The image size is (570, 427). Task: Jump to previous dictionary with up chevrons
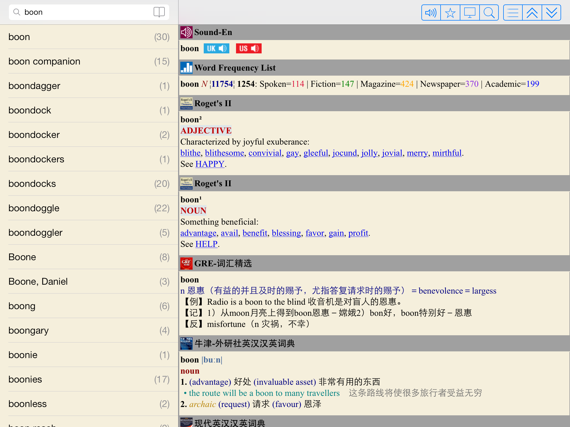point(532,13)
